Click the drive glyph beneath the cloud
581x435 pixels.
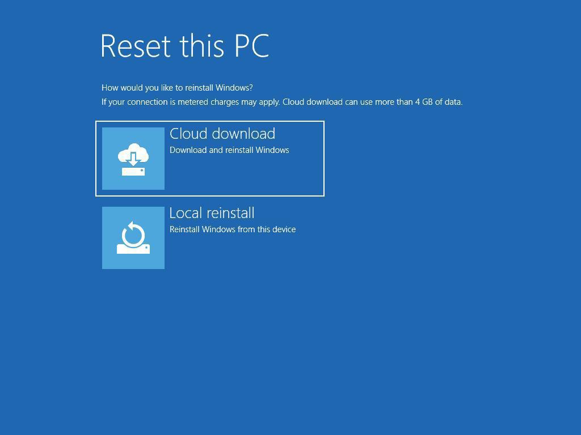tap(133, 171)
